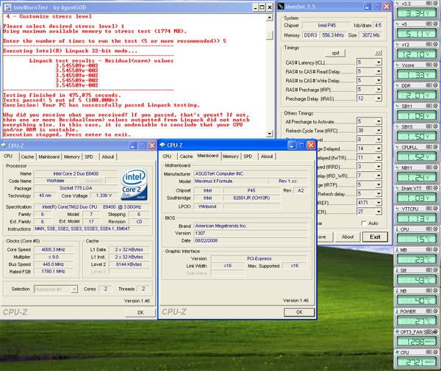Switch to SPD tab in Mainboard CPU-Z window
This screenshot has height=371, width=441.
pos(248,156)
